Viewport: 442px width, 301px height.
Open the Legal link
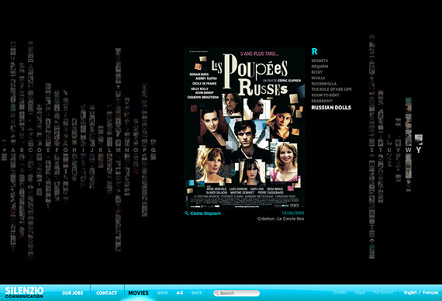click(x=360, y=292)
